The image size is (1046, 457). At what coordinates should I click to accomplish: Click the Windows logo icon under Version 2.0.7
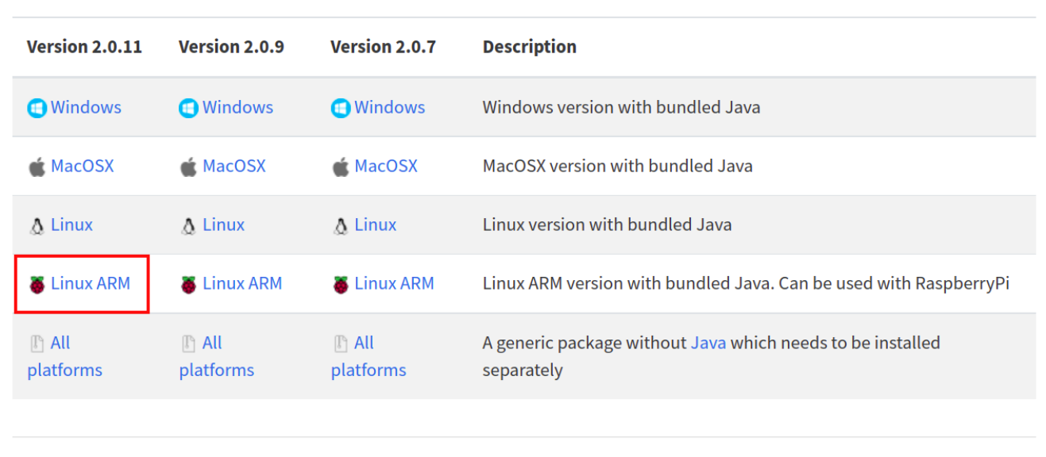[340, 107]
